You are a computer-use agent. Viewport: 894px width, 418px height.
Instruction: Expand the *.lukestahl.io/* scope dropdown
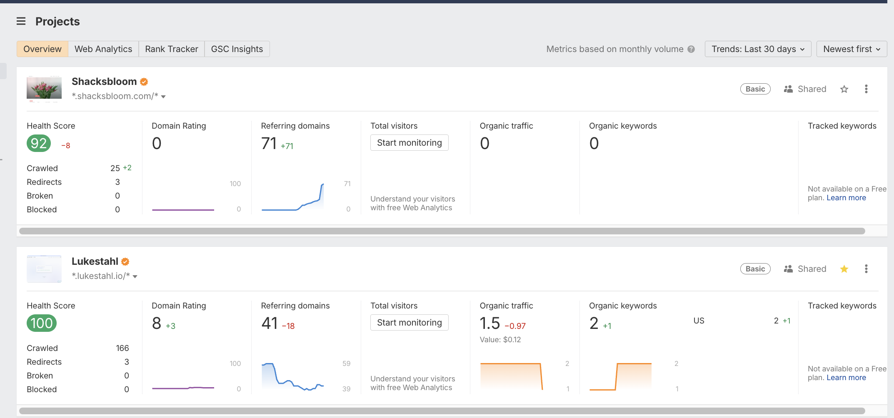[x=135, y=276]
